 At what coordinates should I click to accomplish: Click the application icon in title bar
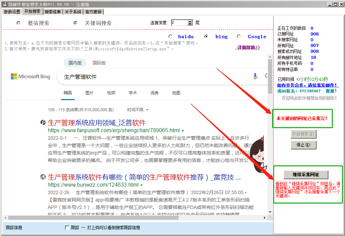point(4,4)
